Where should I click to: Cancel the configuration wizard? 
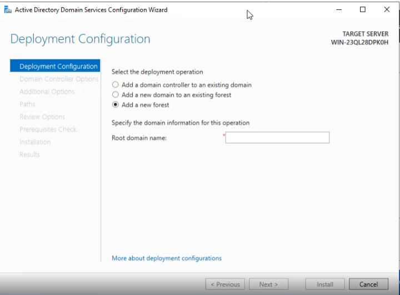pyautogui.click(x=369, y=284)
